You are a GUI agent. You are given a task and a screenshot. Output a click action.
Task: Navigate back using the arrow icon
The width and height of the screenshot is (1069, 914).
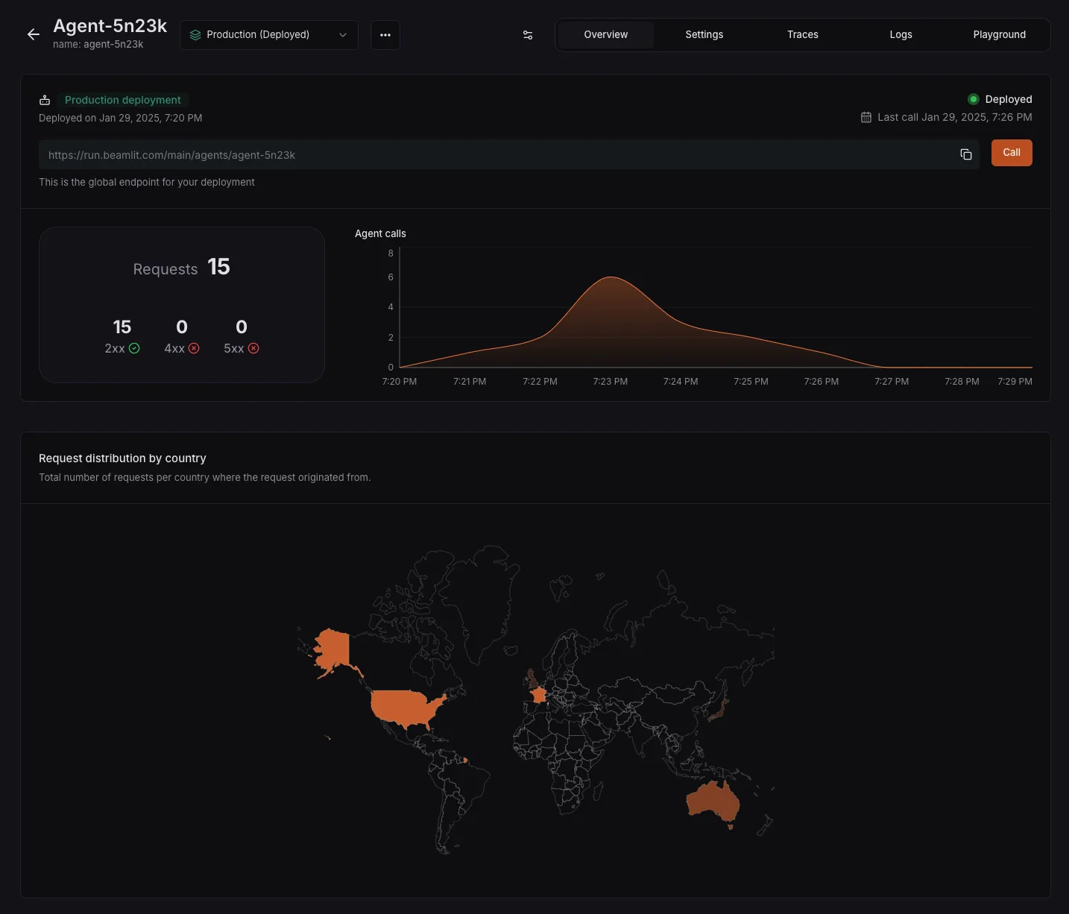coord(33,34)
